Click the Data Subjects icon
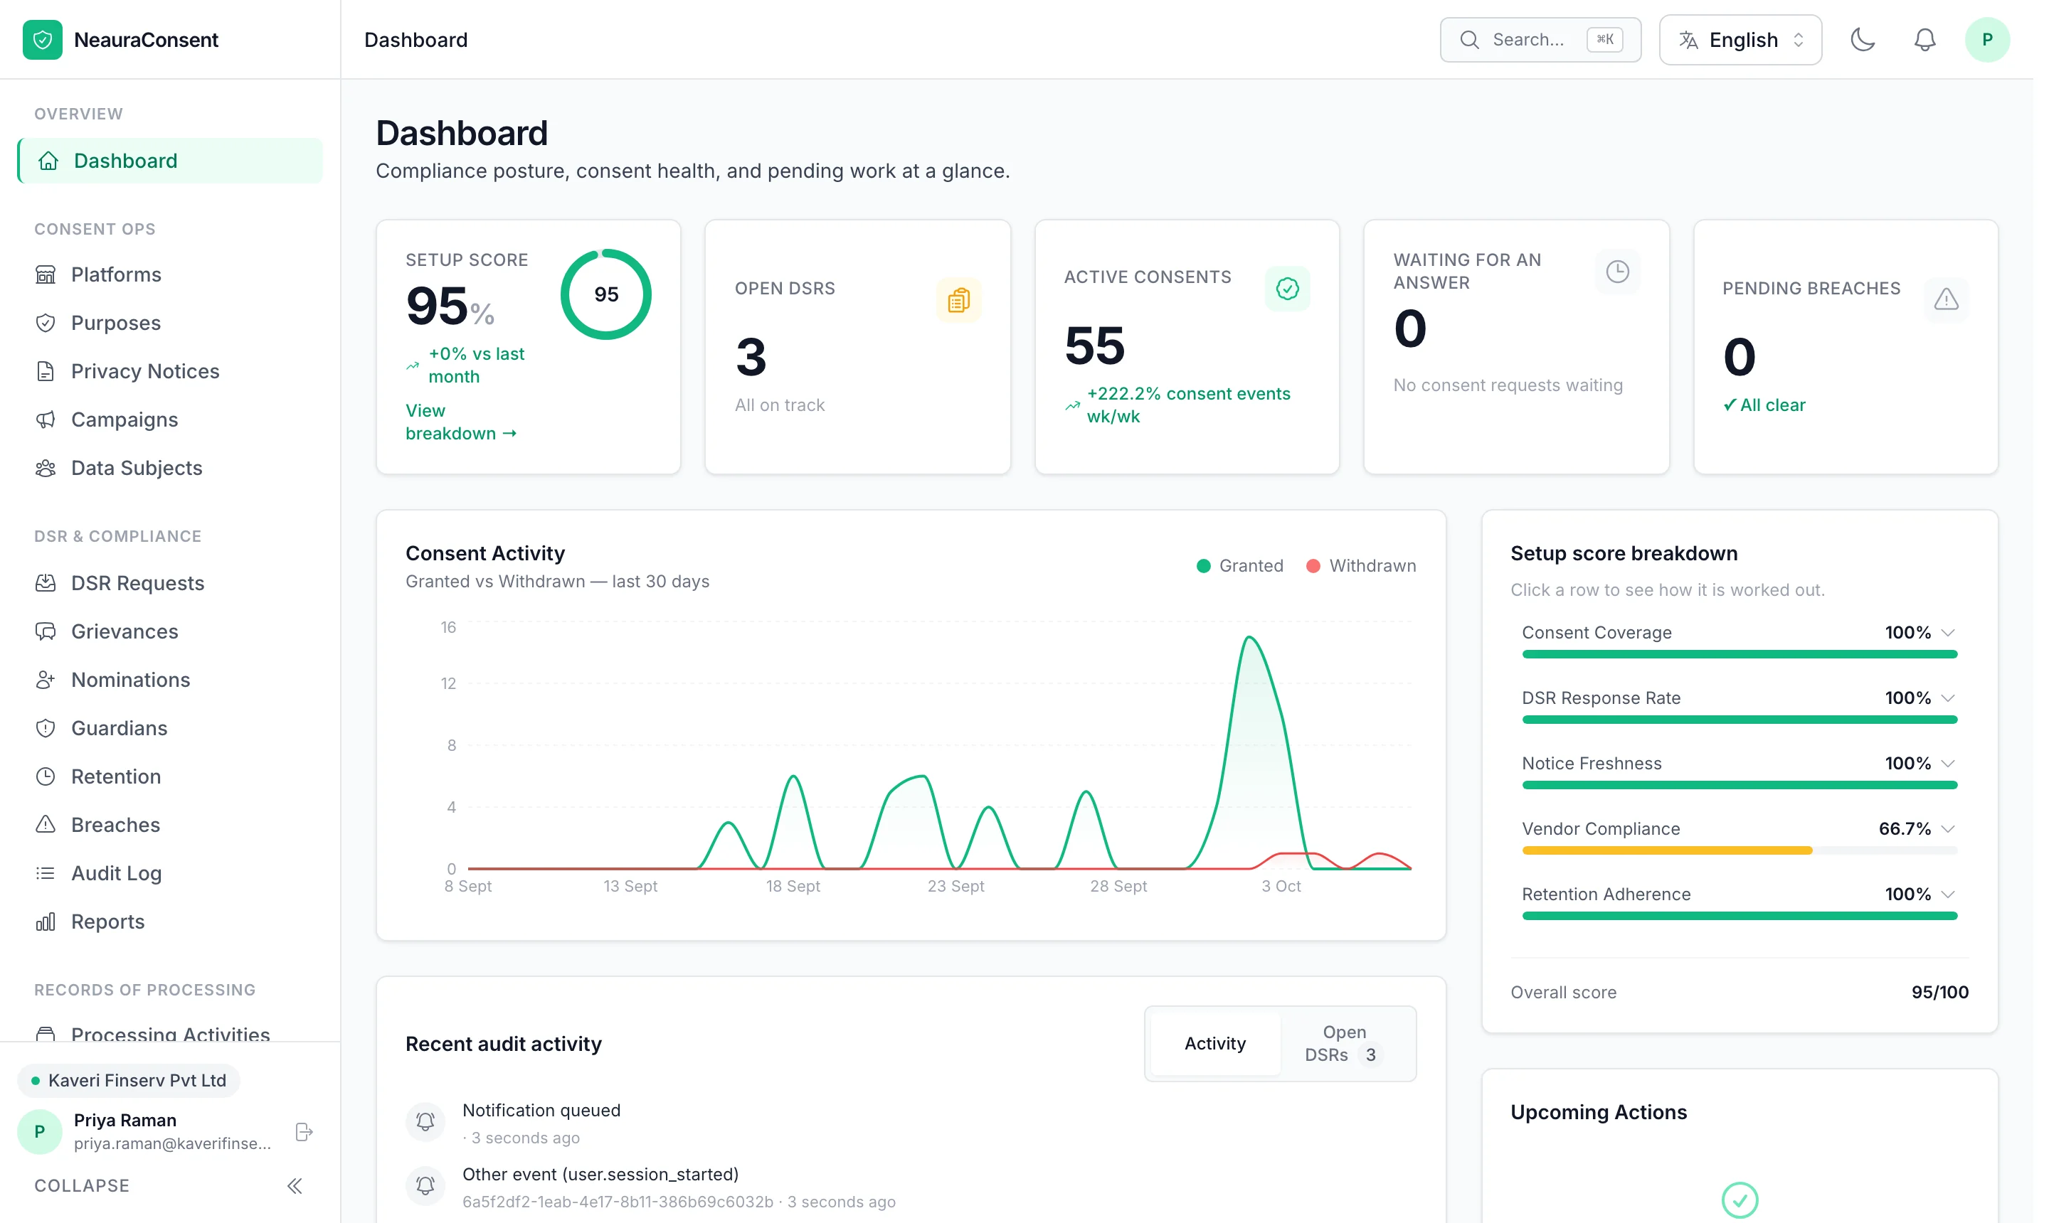2049x1223 pixels. coord(46,468)
